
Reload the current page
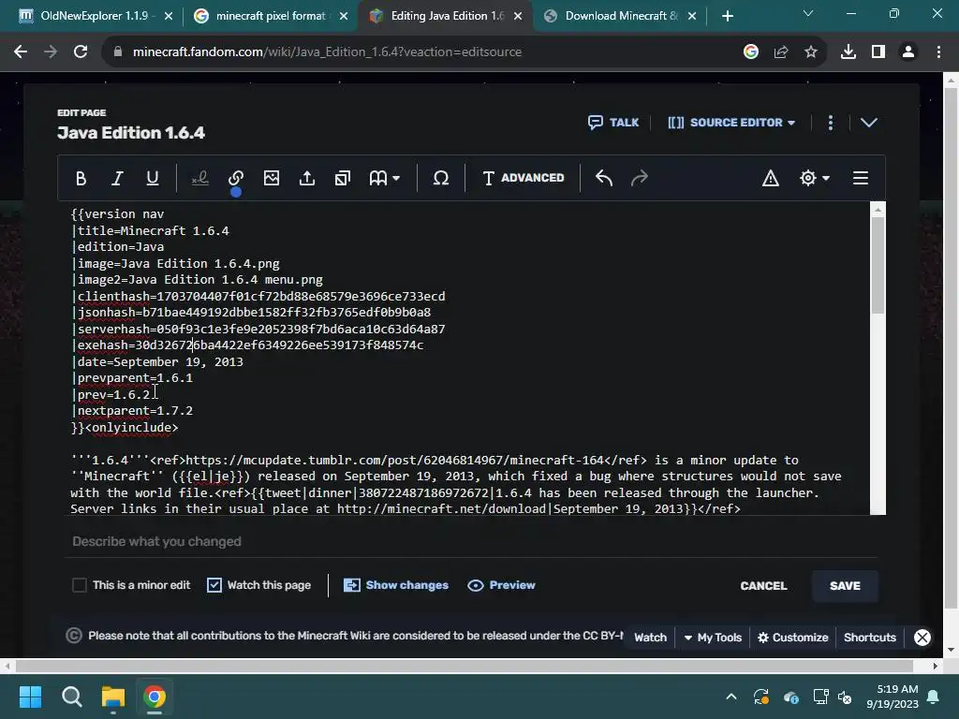pyautogui.click(x=81, y=52)
